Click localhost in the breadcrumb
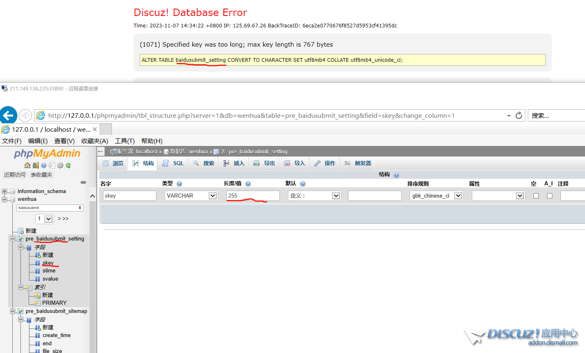This screenshot has width=585, height=353. pyautogui.click(x=147, y=151)
